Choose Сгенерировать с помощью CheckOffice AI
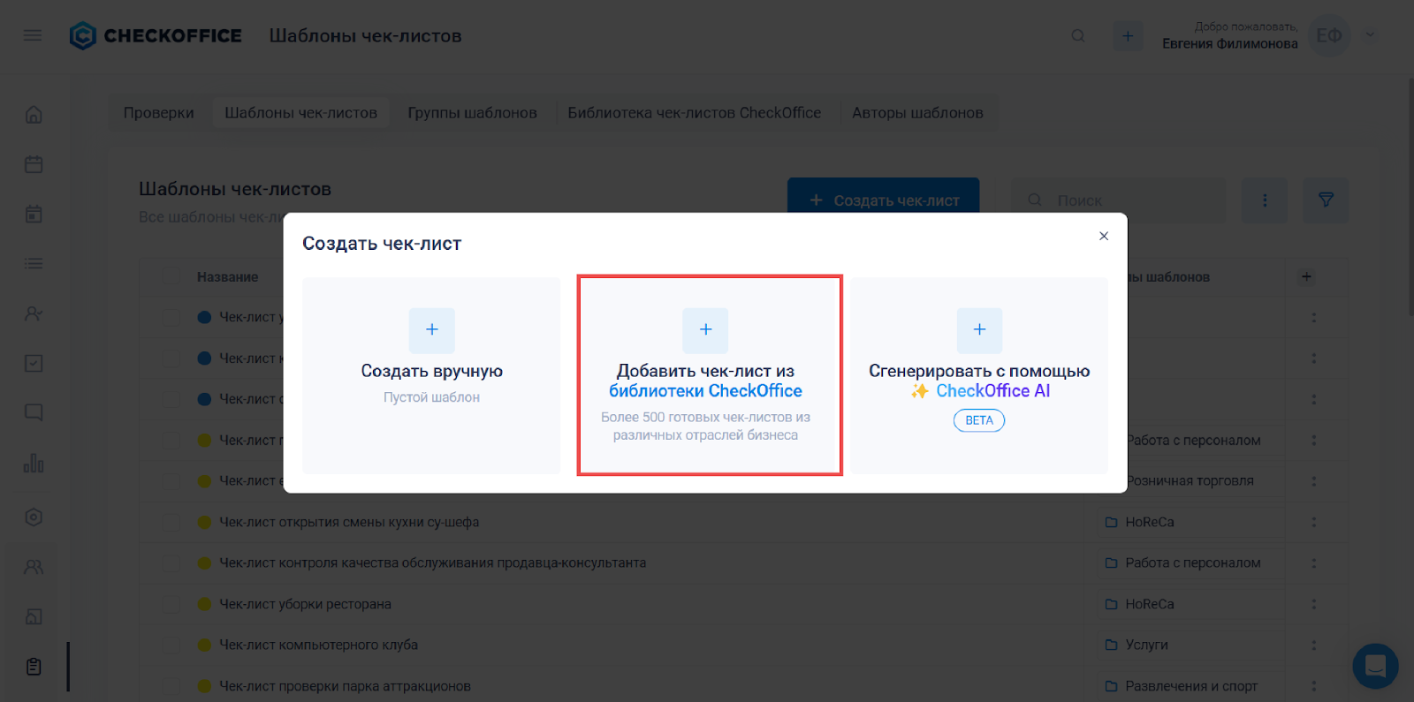This screenshot has height=702, width=1414. click(979, 375)
